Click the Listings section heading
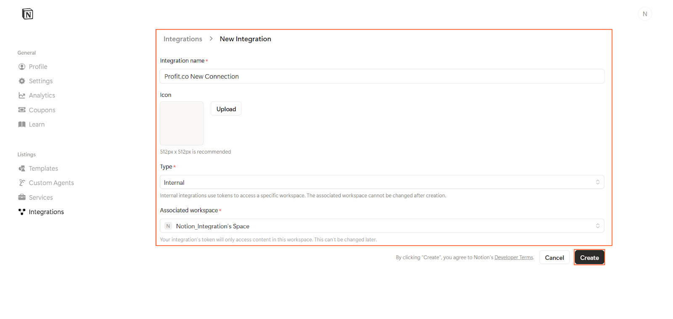The width and height of the screenshot is (673, 319). [26, 154]
